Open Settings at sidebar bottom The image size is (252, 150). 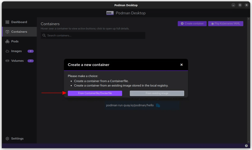(x=19, y=138)
